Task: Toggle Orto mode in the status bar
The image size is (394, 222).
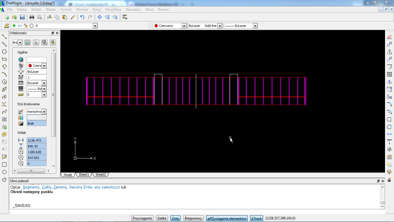Action: click(x=176, y=218)
